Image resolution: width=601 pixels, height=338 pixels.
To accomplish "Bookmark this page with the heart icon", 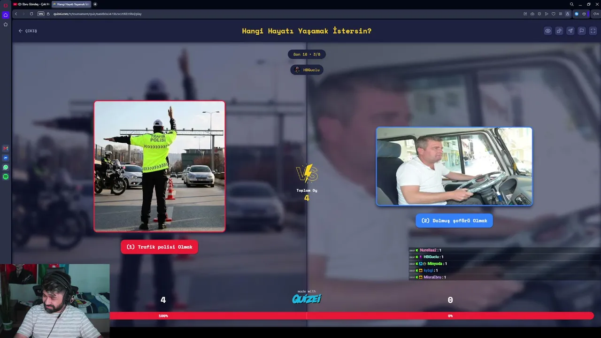I will click(x=554, y=14).
